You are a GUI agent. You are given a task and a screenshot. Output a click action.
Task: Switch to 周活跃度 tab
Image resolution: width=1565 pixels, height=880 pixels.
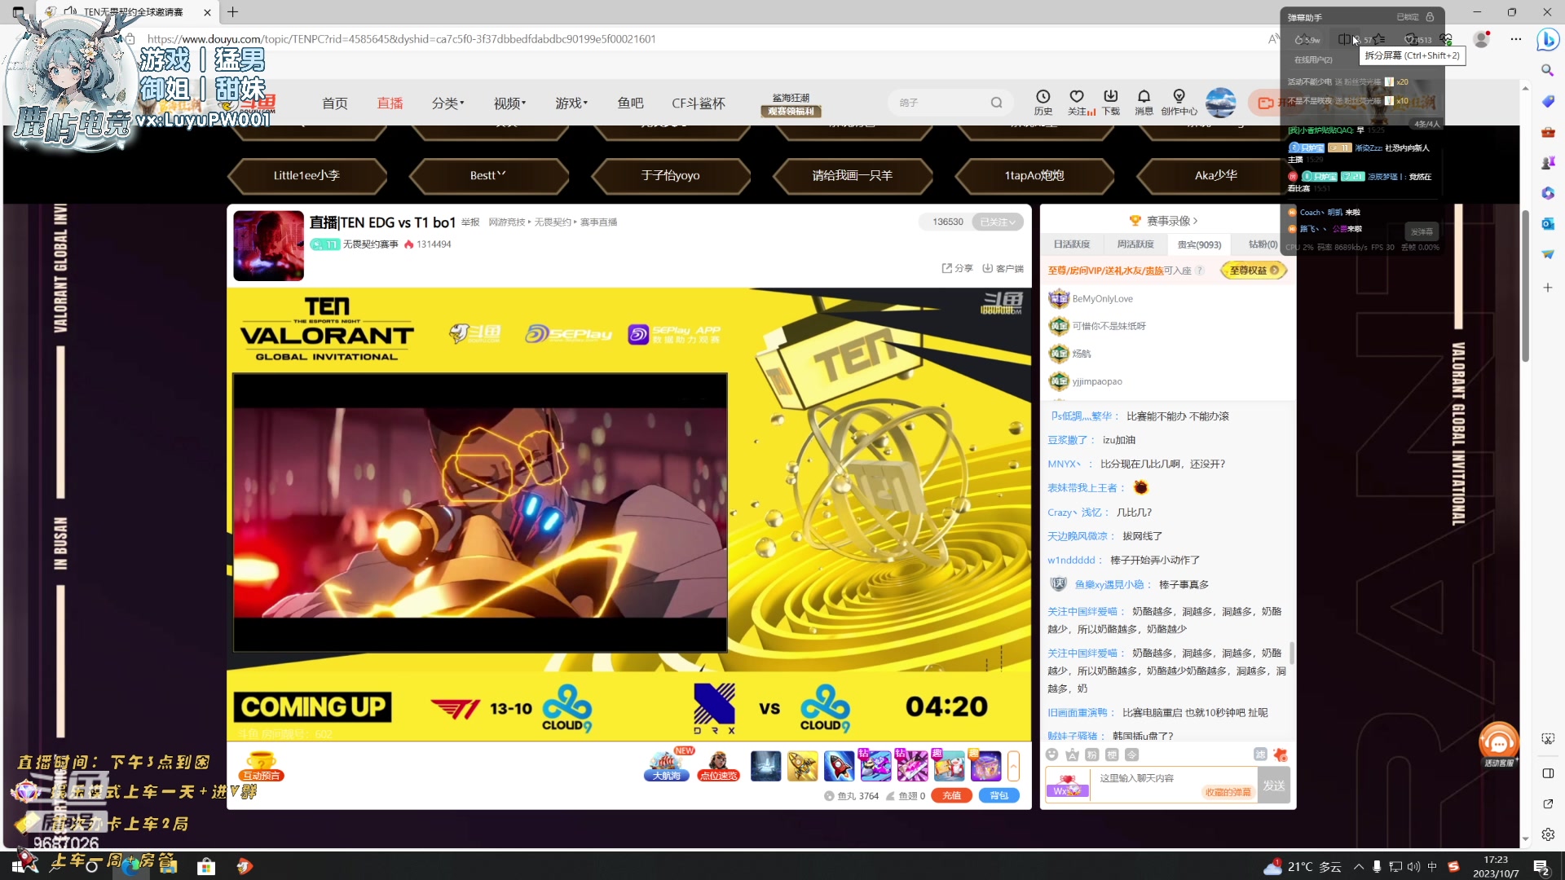click(x=1135, y=244)
